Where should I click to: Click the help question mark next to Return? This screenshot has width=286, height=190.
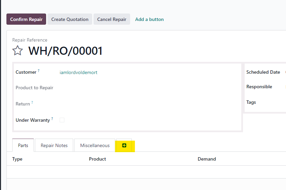[32, 102]
